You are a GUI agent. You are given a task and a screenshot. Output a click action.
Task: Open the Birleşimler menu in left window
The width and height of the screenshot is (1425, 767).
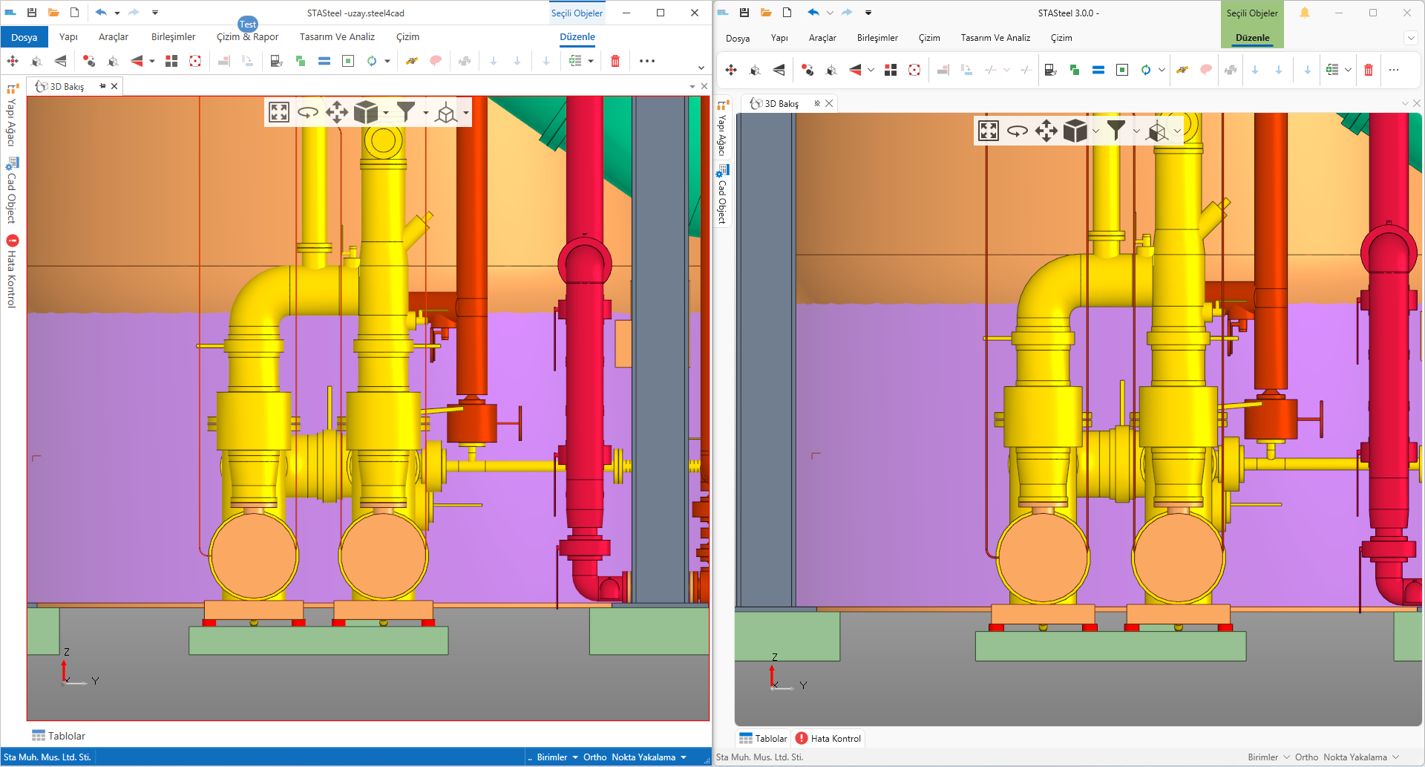pos(173,37)
